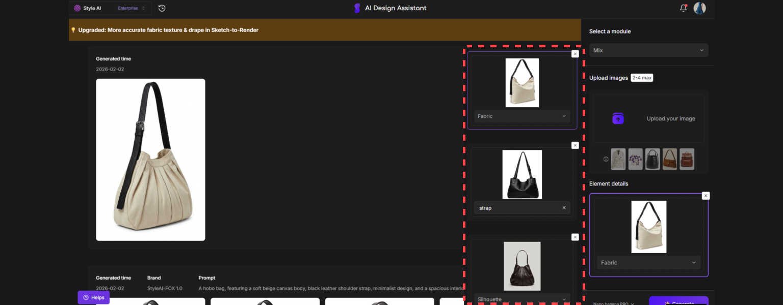Image resolution: width=783 pixels, height=305 pixels.
Task: Remove the black bag strap card
Action: pos(575,145)
